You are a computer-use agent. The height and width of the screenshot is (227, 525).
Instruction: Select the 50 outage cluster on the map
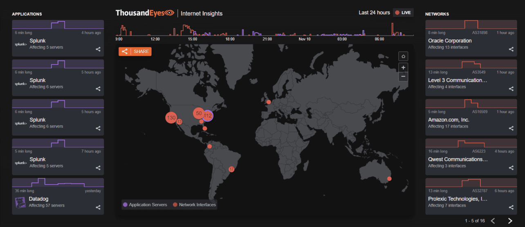pos(199,113)
